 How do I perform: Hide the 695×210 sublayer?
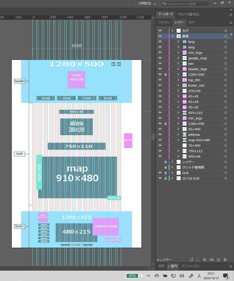pyautogui.click(x=160, y=113)
